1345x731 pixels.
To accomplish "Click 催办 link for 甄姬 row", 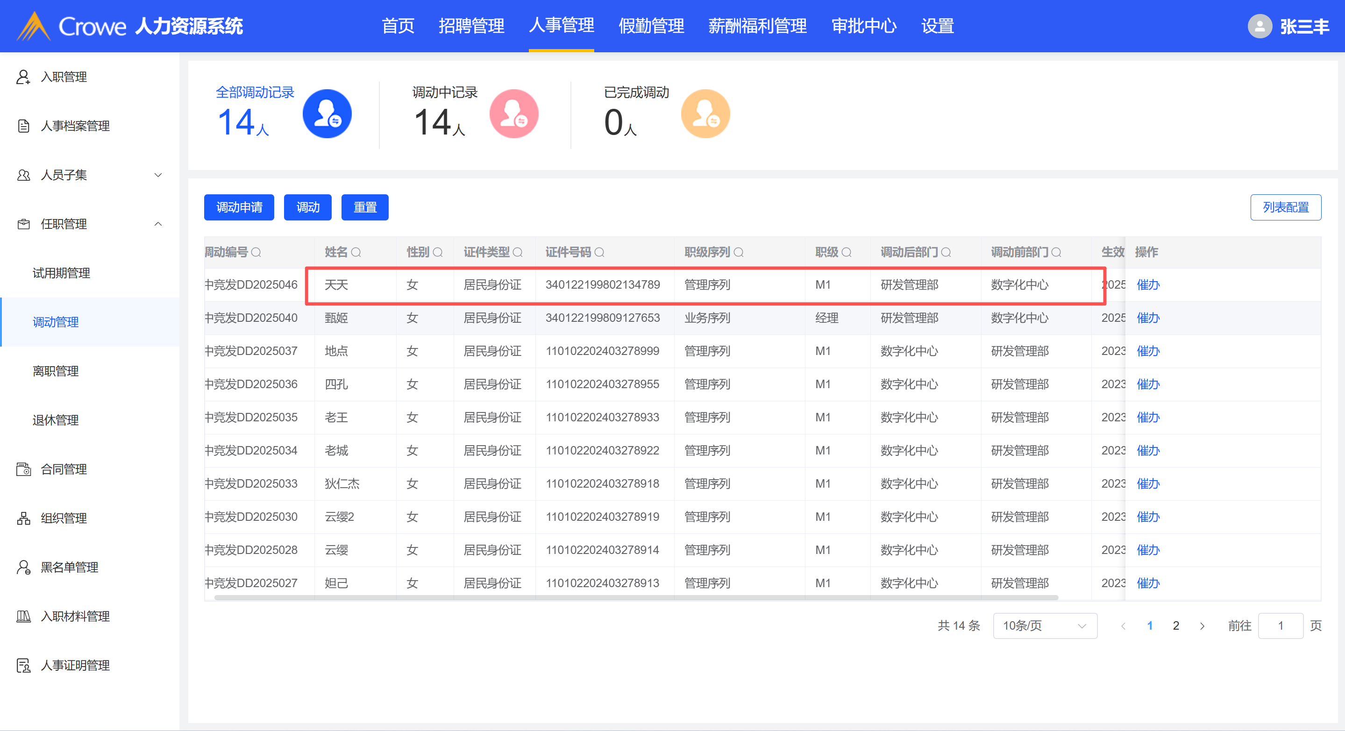I will tap(1148, 318).
